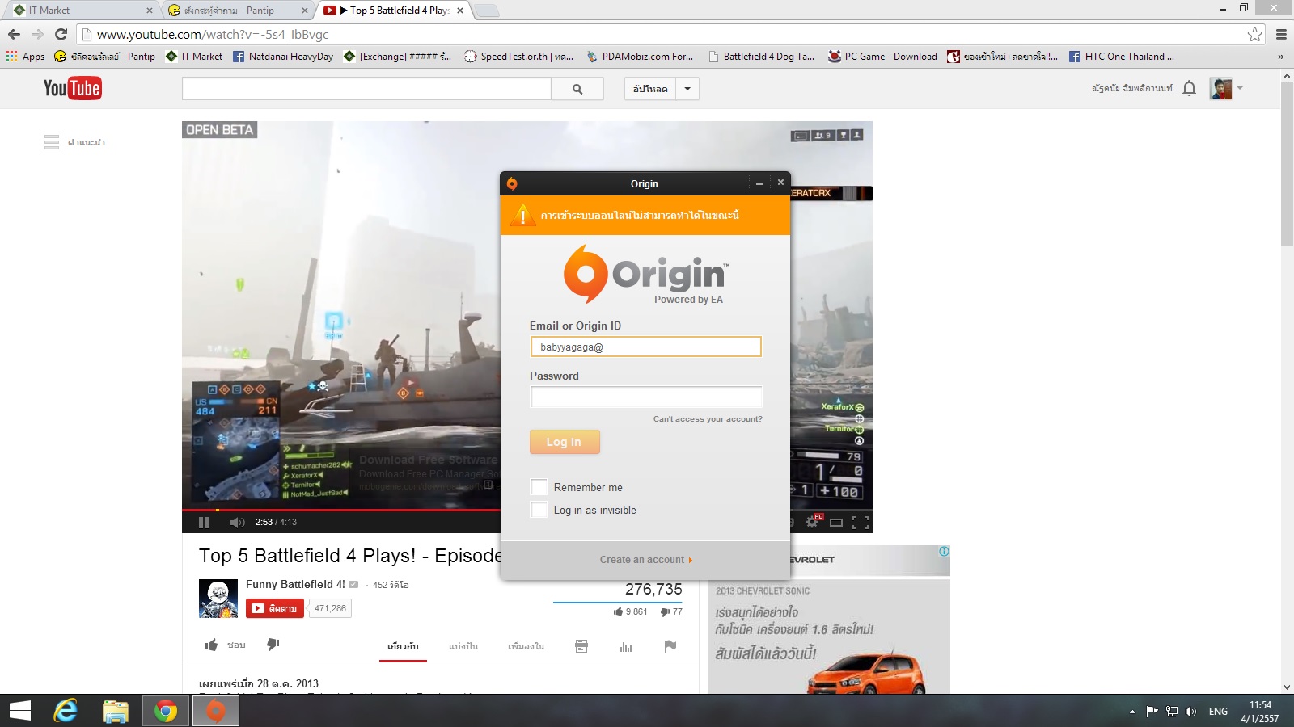Click the ad info icon on Chevrolet ad
The height and width of the screenshot is (727, 1294).
[944, 552]
